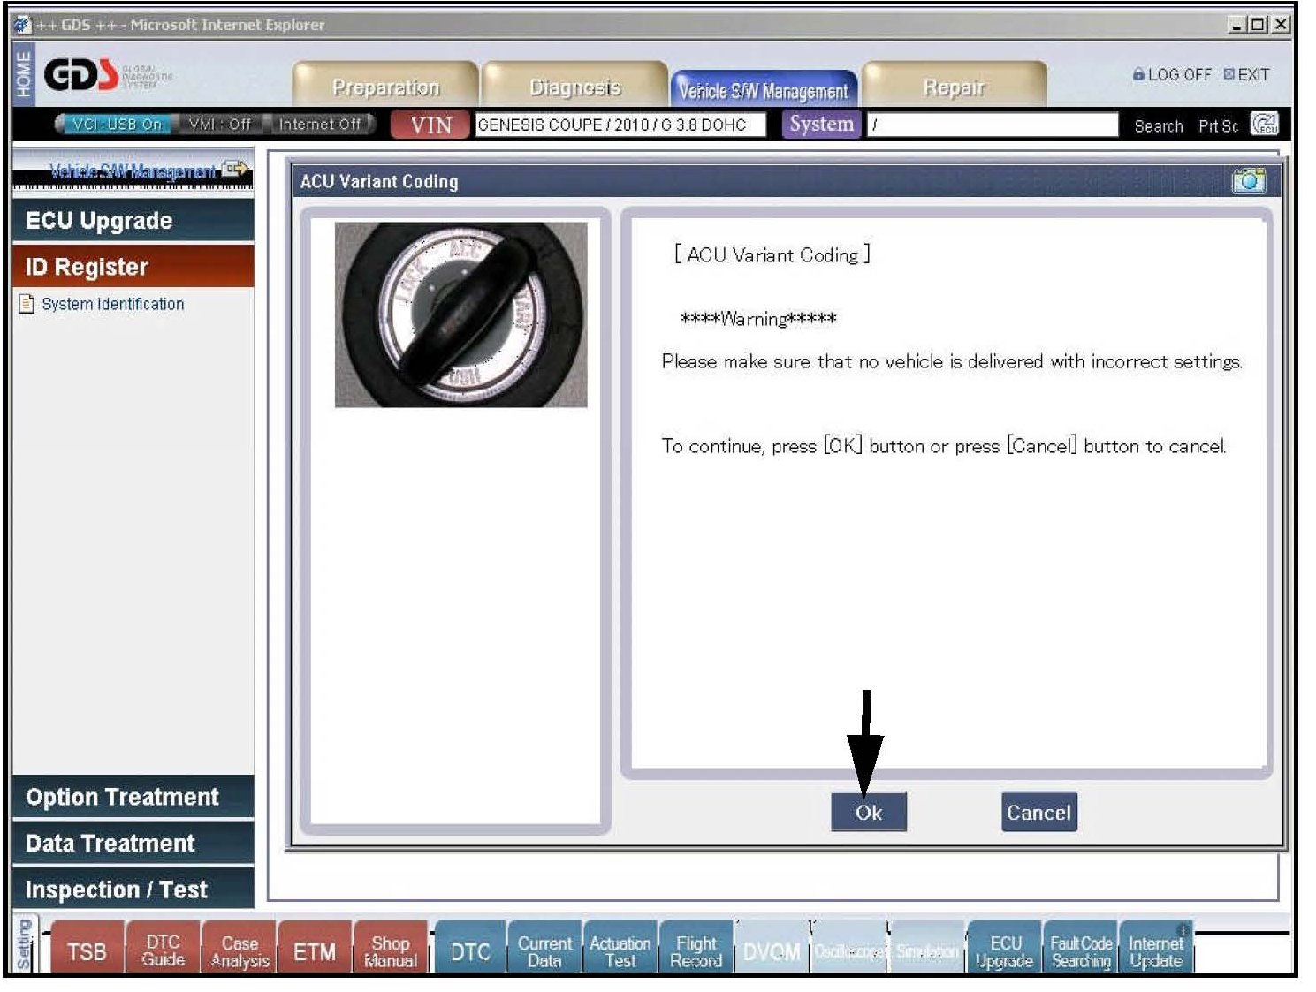Open the Repair tab
1316x992 pixels.
tap(953, 87)
